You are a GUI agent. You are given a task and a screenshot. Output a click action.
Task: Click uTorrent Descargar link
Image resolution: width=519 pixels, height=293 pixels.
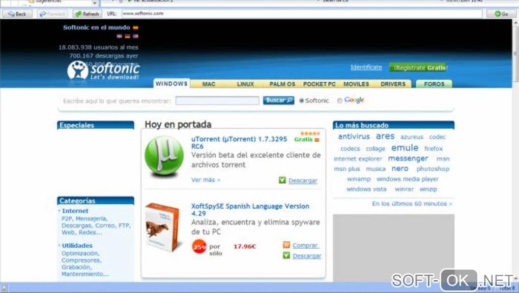click(x=303, y=181)
